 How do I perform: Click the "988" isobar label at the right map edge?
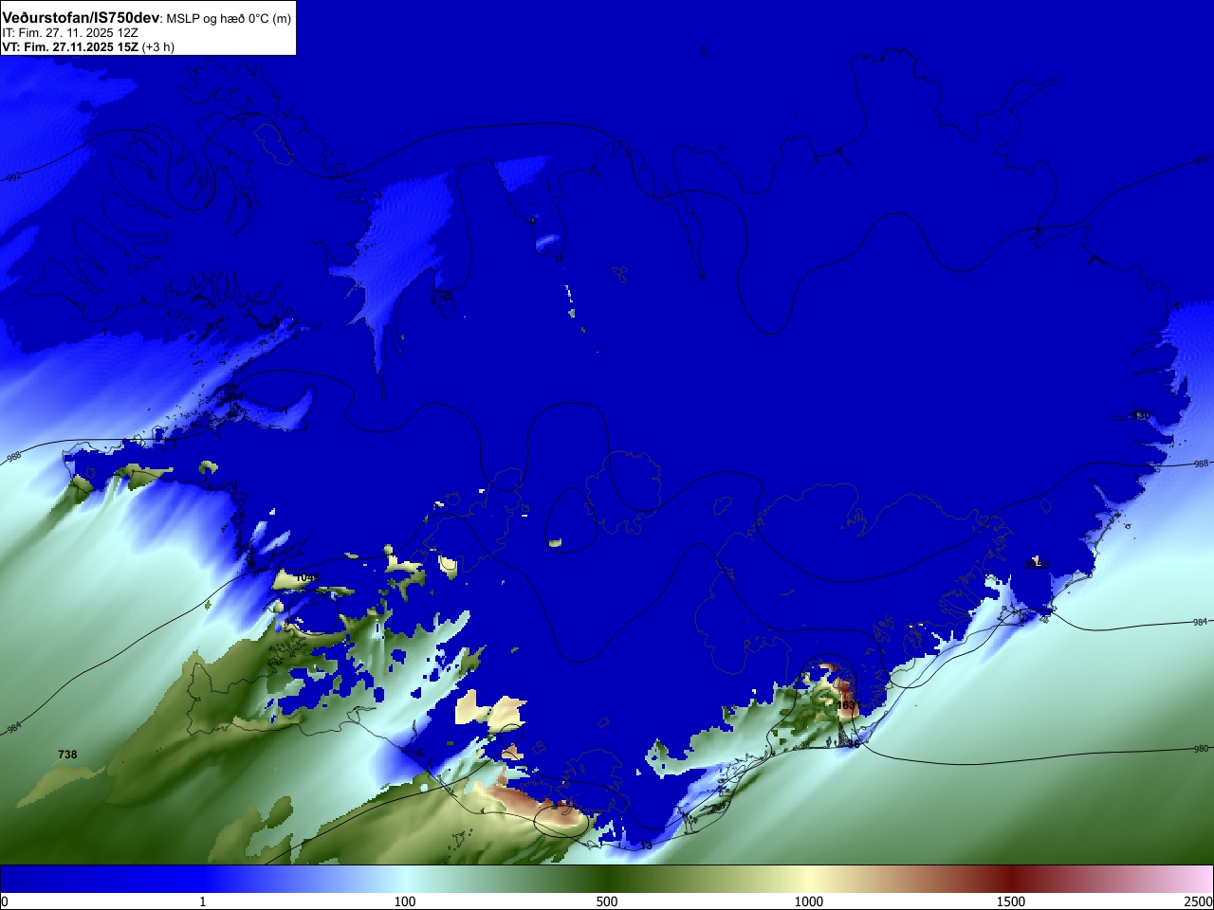point(1201,464)
